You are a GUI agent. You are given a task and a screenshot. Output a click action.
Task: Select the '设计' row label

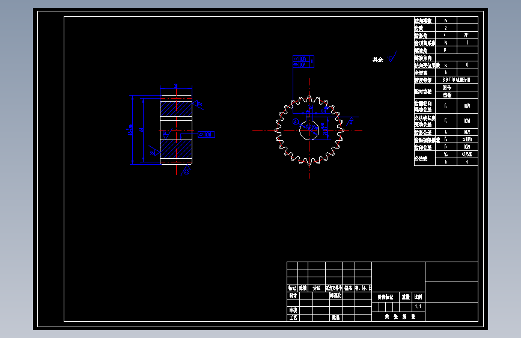(x=293, y=295)
